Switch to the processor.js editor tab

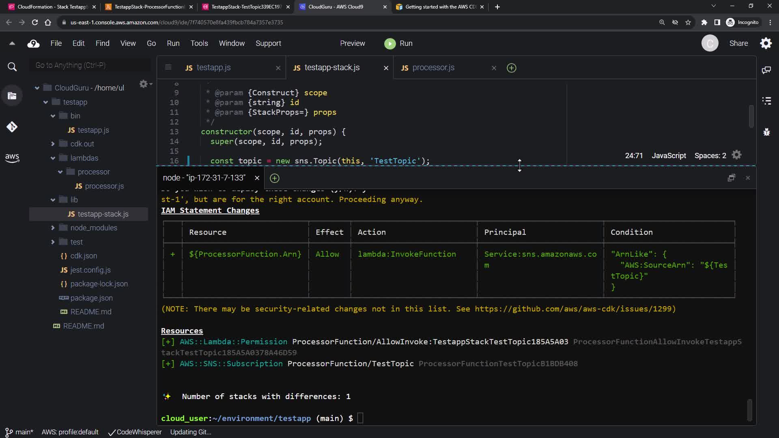[x=433, y=68]
